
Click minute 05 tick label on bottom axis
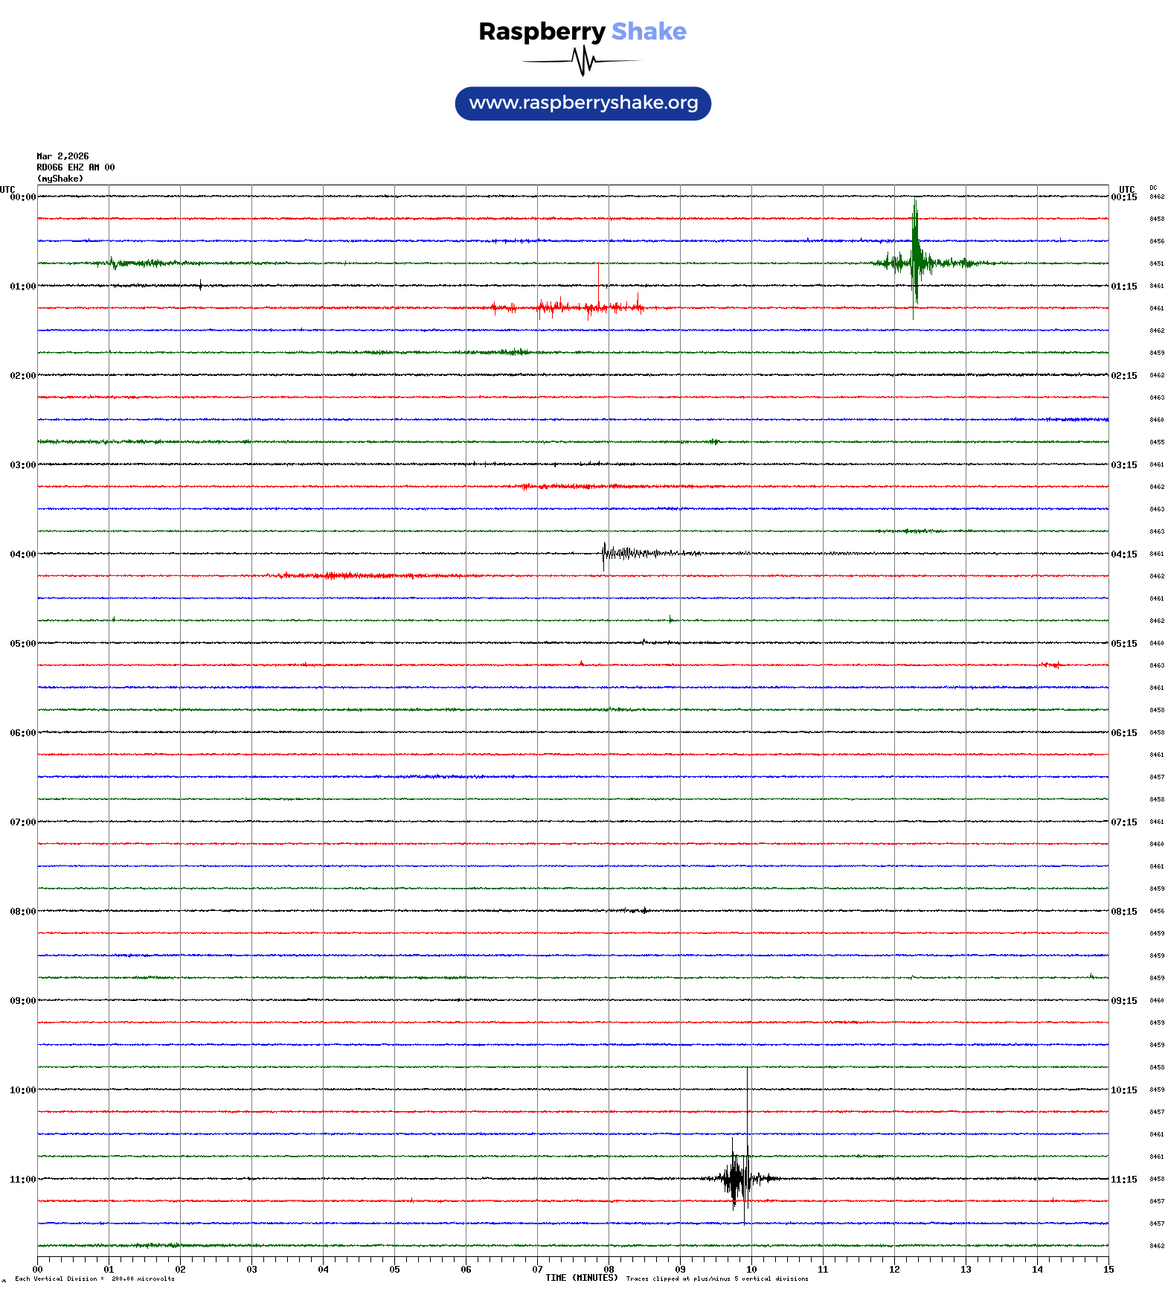394,1270
